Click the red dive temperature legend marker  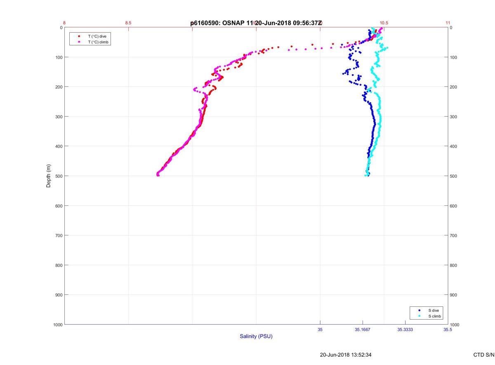pyautogui.click(x=79, y=36)
